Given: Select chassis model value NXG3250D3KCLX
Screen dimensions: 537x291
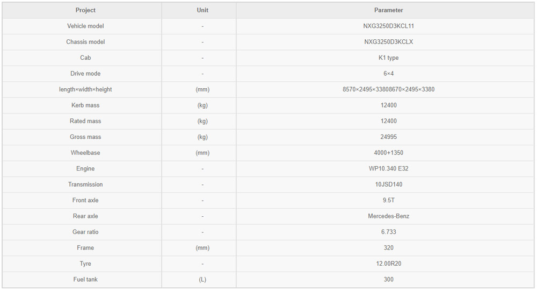Looking at the screenshot, I should [x=388, y=42].
